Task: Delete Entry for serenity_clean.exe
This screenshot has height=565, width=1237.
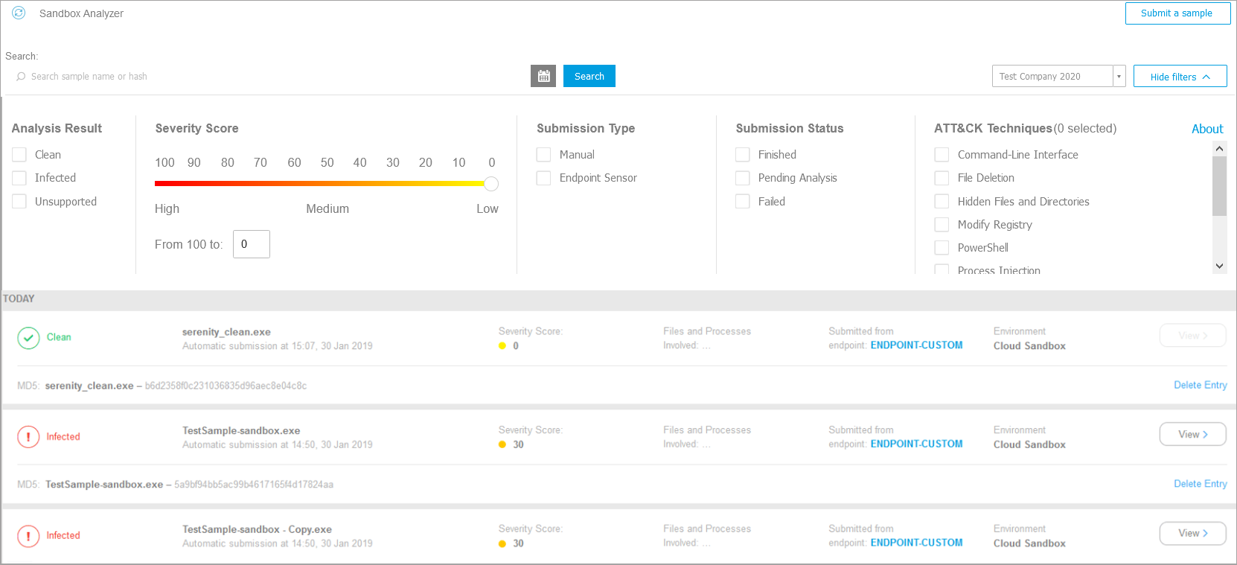Action: (x=1200, y=385)
